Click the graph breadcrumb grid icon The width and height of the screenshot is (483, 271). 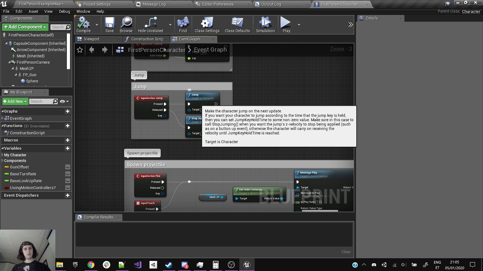[120, 50]
